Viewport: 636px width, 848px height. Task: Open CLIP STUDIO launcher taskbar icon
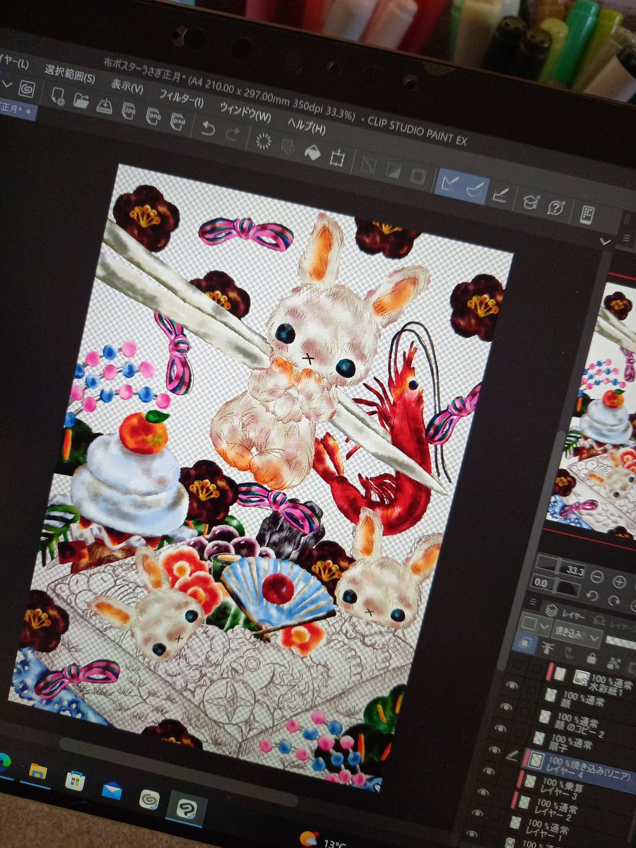point(148,799)
